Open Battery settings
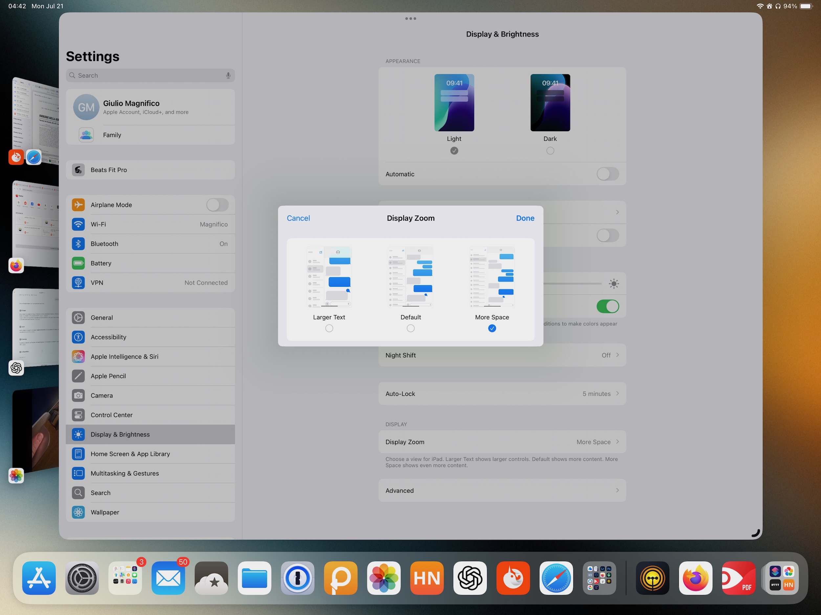Image resolution: width=821 pixels, height=615 pixels. tap(150, 263)
